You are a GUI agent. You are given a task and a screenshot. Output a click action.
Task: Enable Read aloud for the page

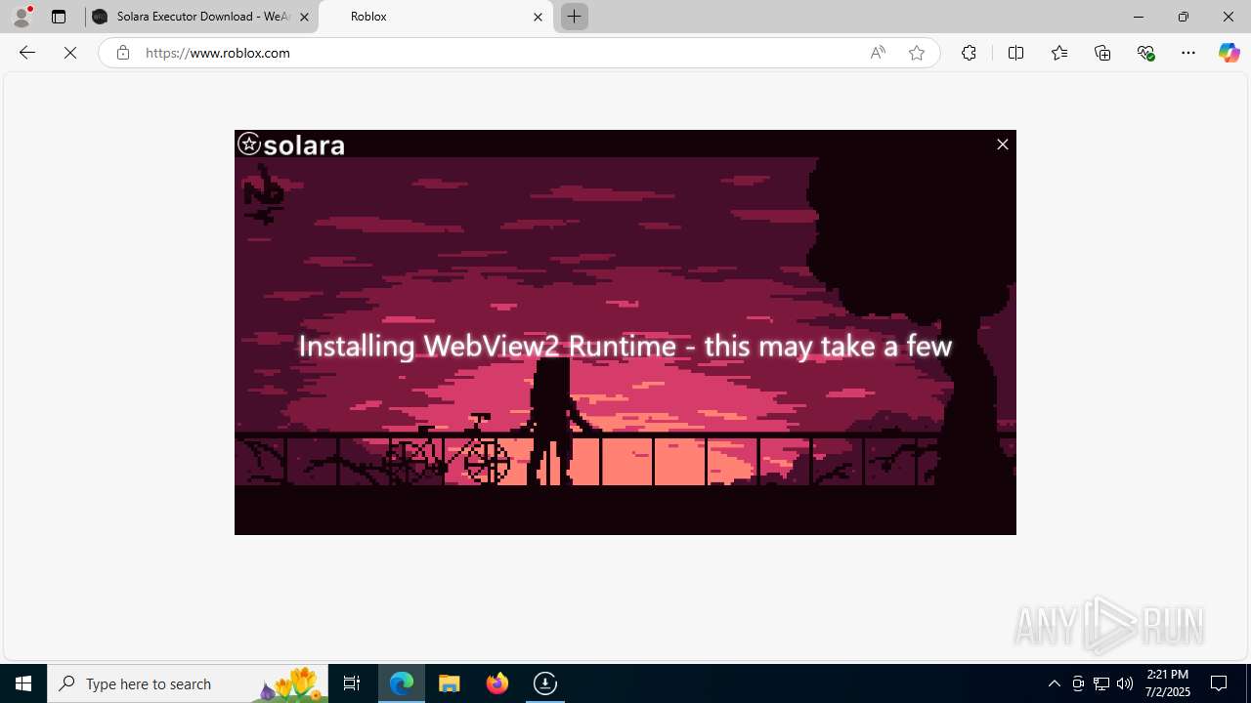[x=878, y=53]
